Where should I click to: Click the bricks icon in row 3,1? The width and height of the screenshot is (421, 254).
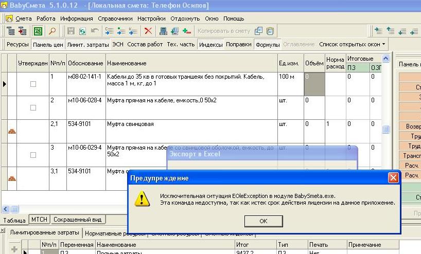[x=12, y=178]
